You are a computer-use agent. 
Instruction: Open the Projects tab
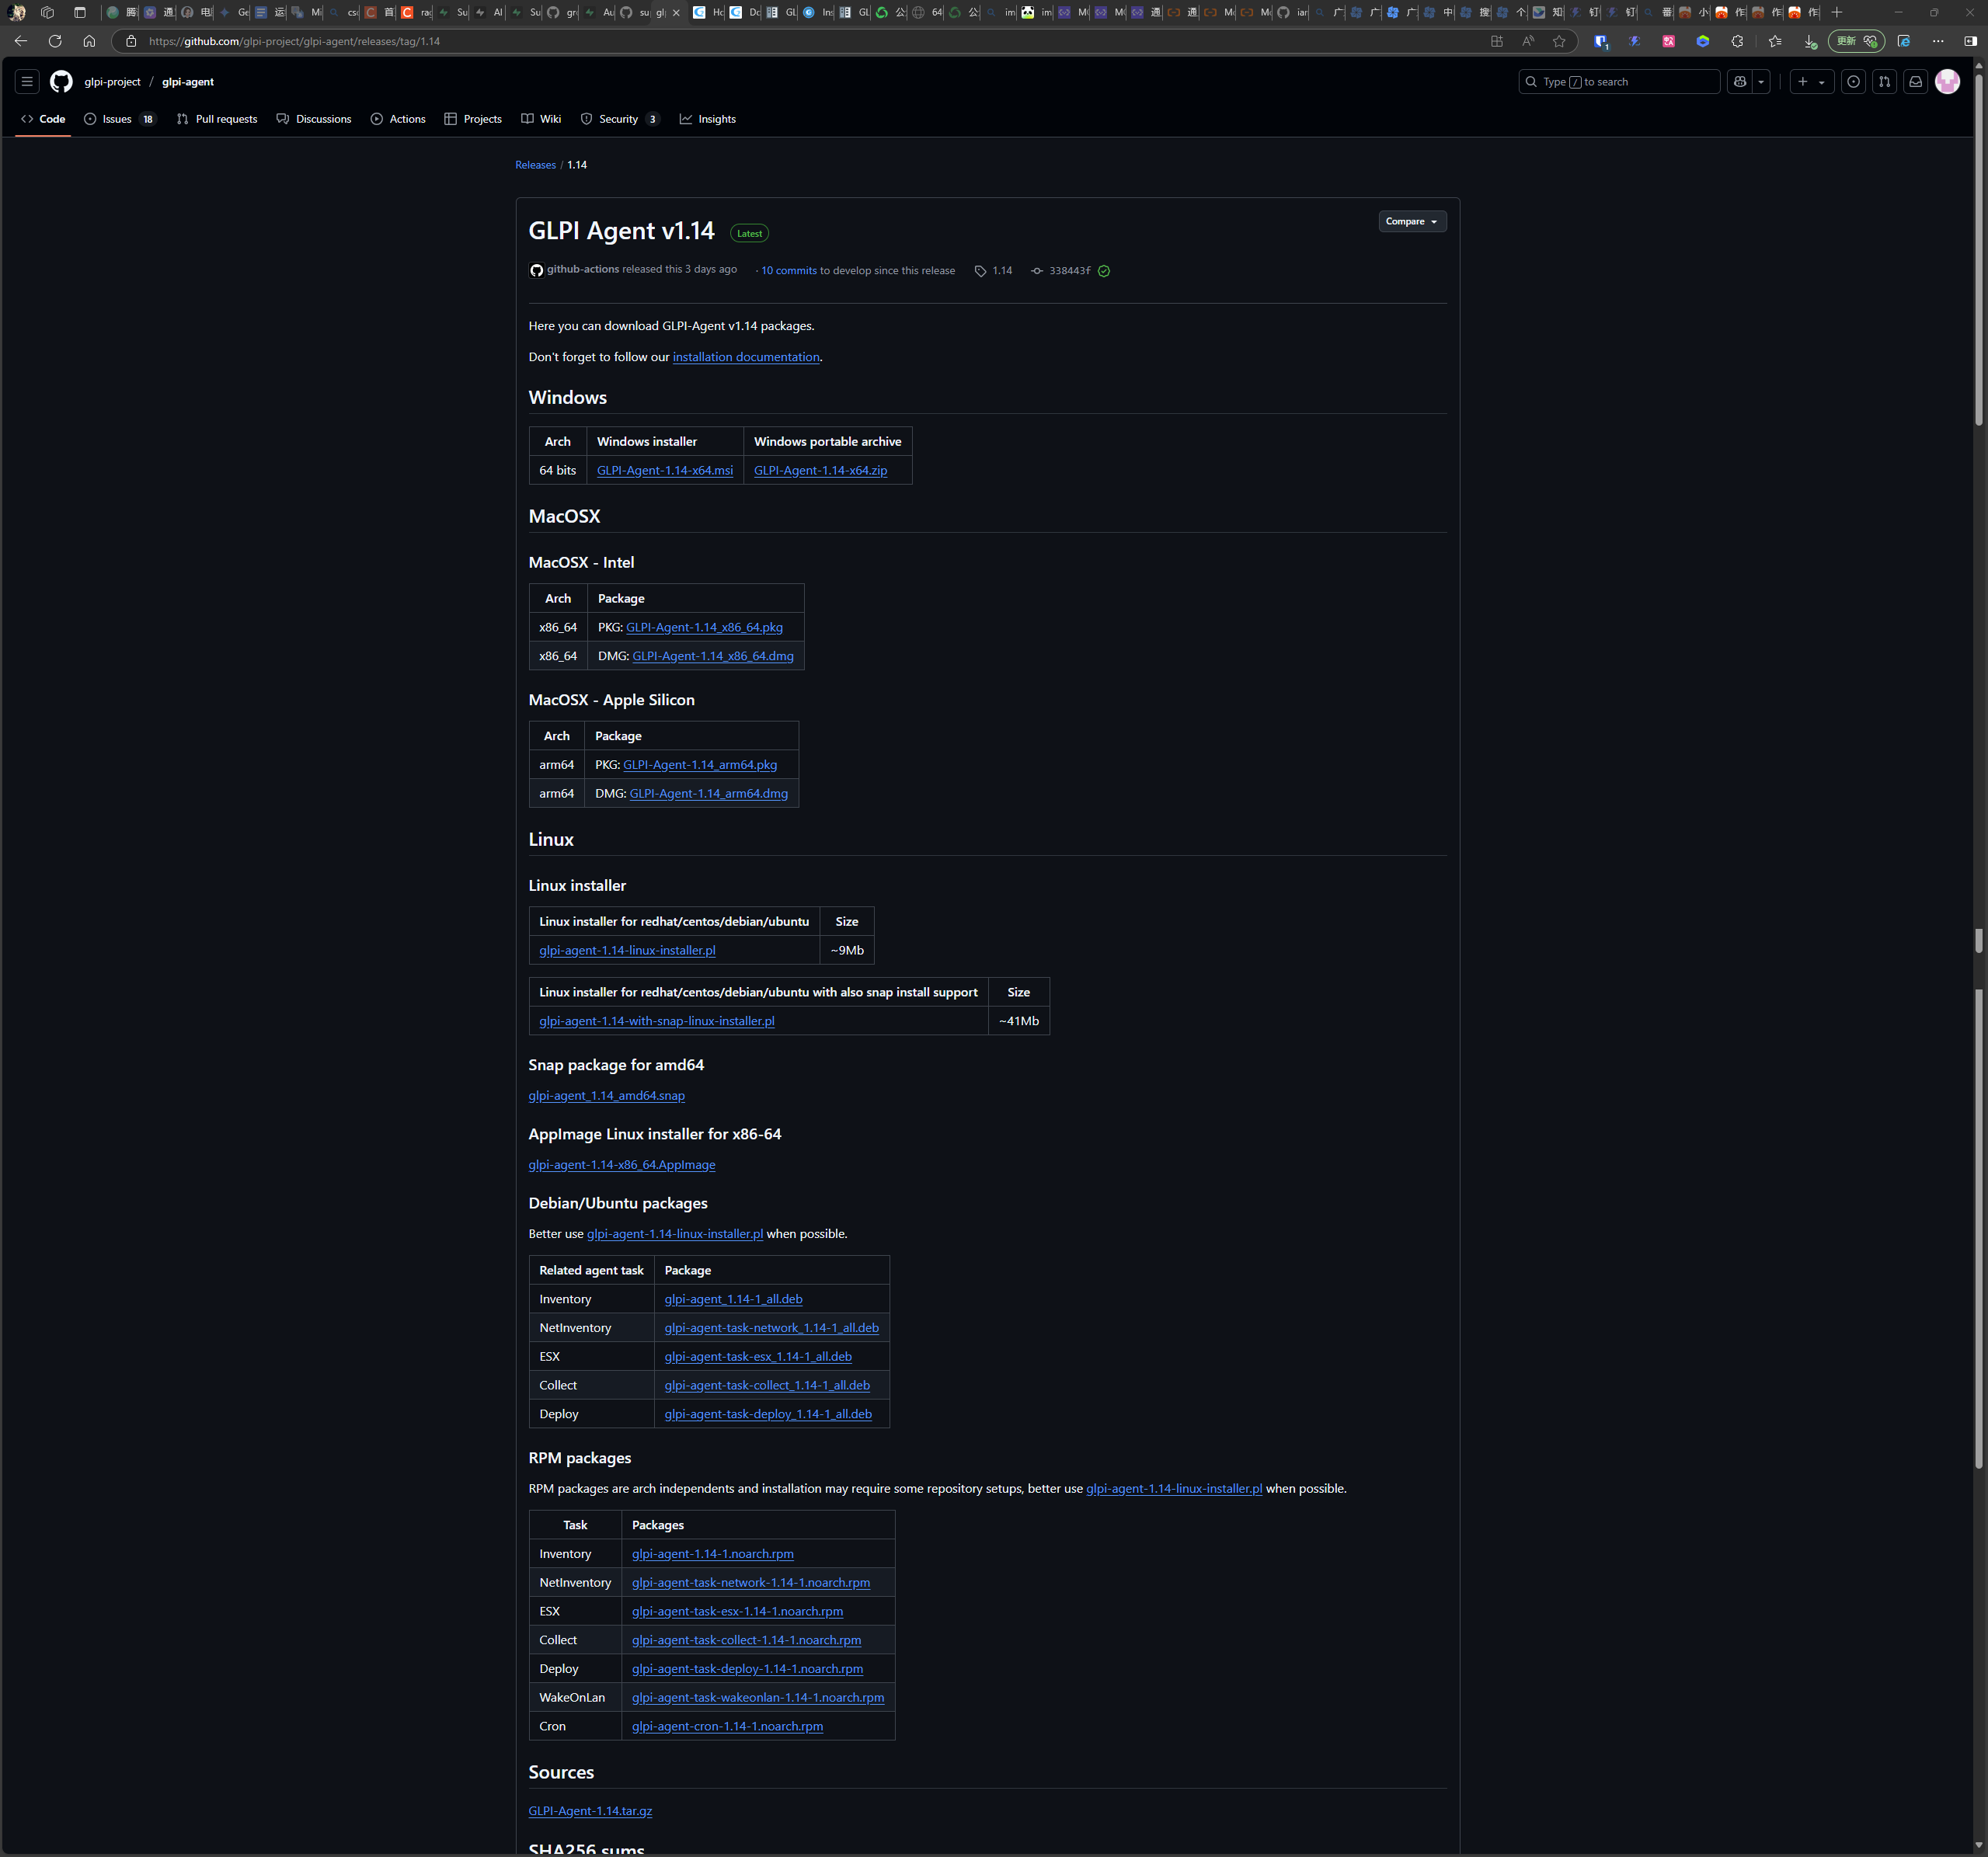click(x=473, y=119)
